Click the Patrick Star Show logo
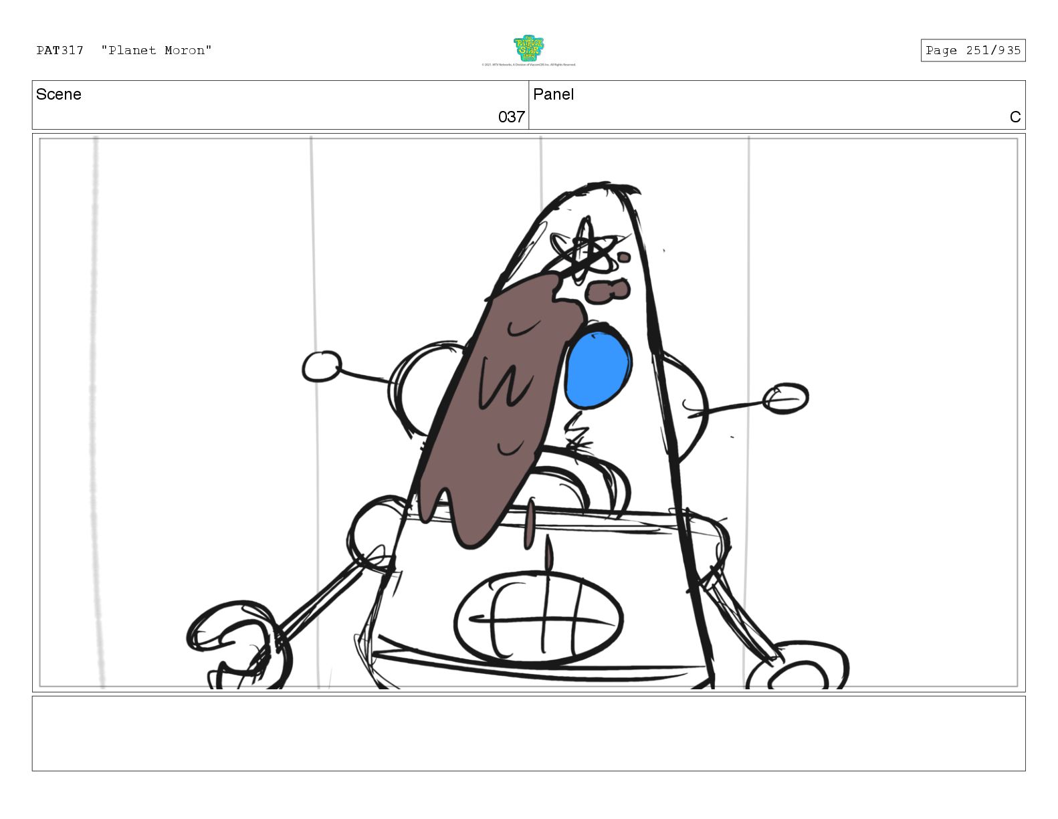The width and height of the screenshot is (1058, 819). (528, 48)
